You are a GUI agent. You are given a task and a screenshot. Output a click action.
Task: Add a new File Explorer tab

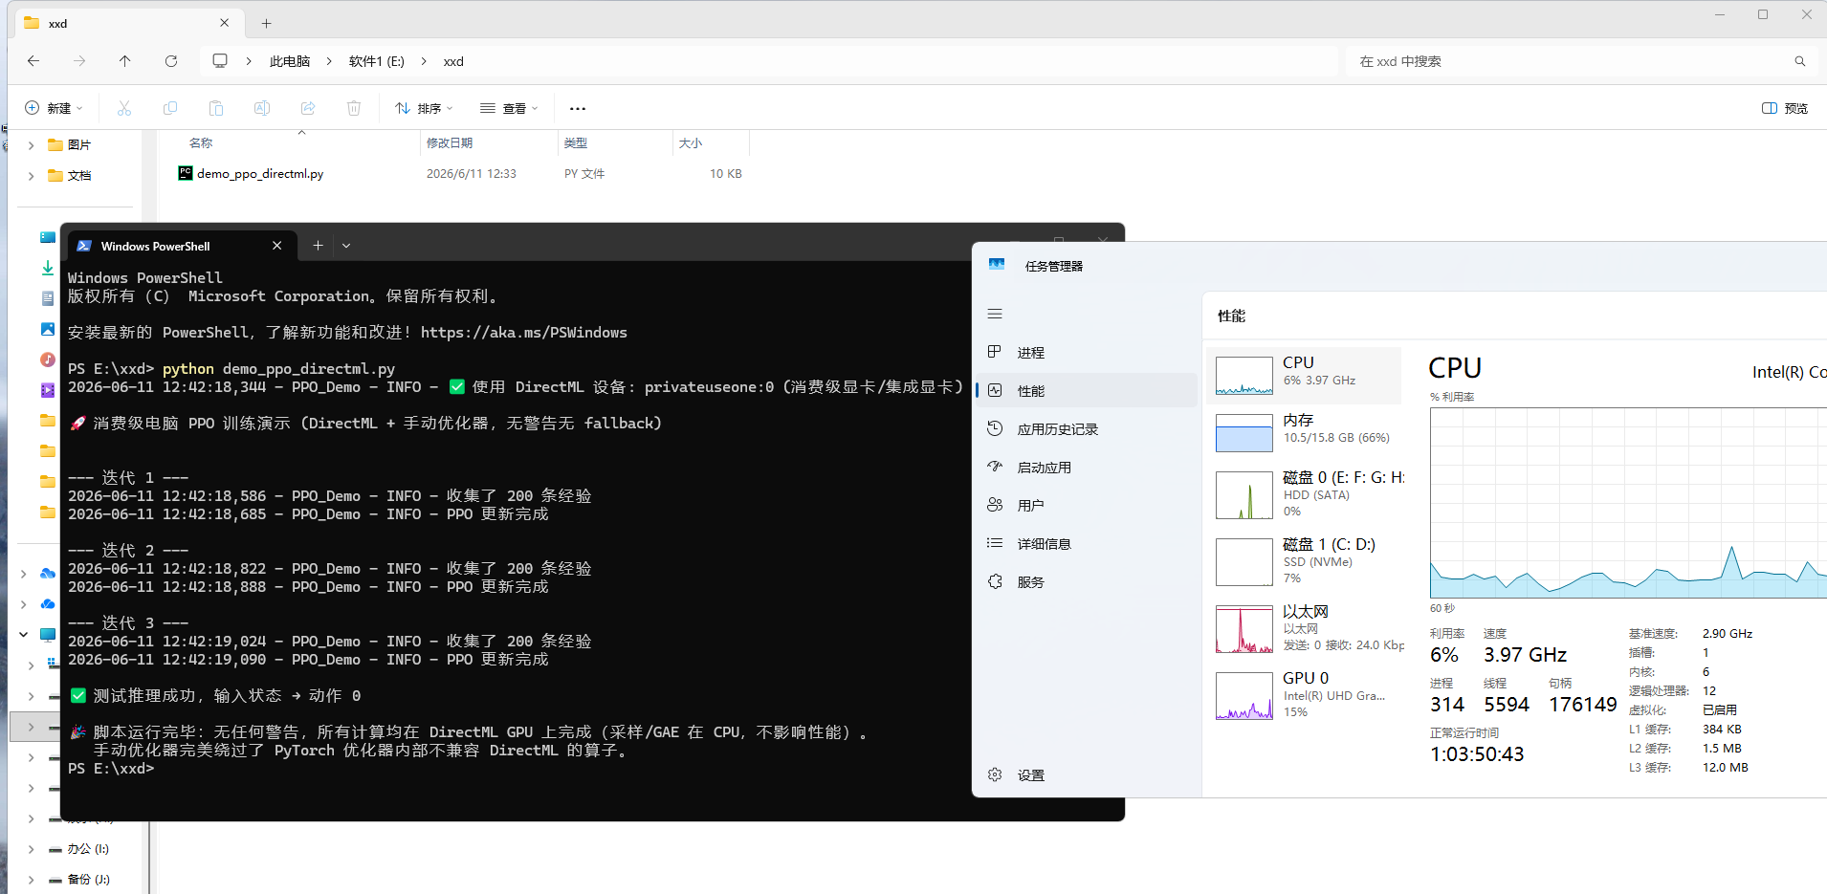click(267, 23)
